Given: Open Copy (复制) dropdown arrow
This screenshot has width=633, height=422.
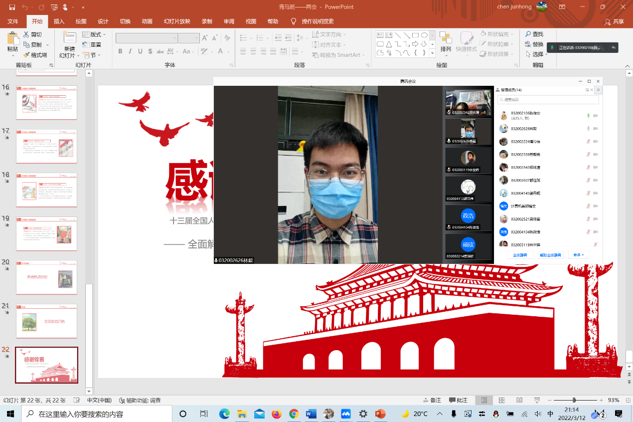Looking at the screenshot, I should (46, 44).
